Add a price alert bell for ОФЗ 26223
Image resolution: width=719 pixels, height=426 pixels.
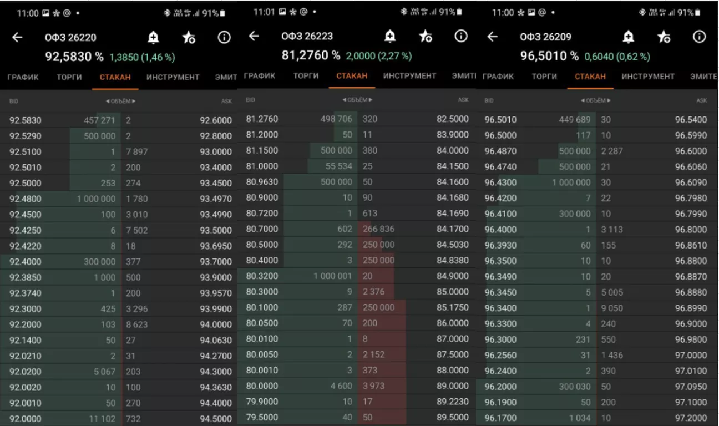pos(390,36)
